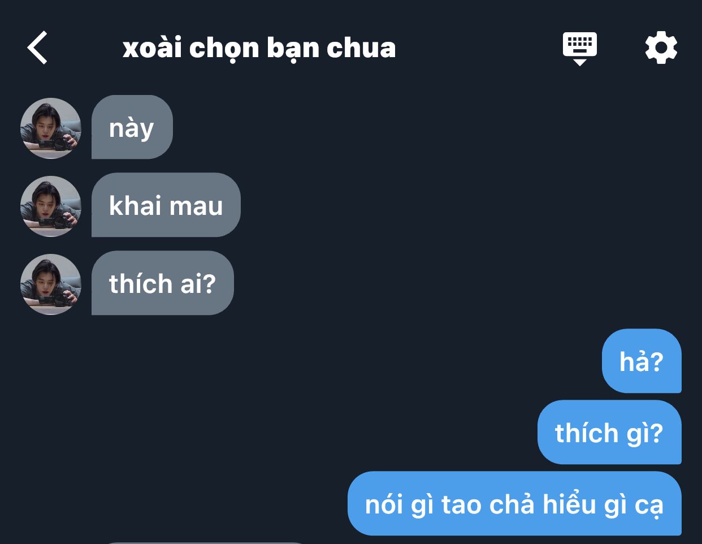This screenshot has height=544, width=702.
Task: Click the word 'xoài' in the chat title
Action: click(152, 49)
